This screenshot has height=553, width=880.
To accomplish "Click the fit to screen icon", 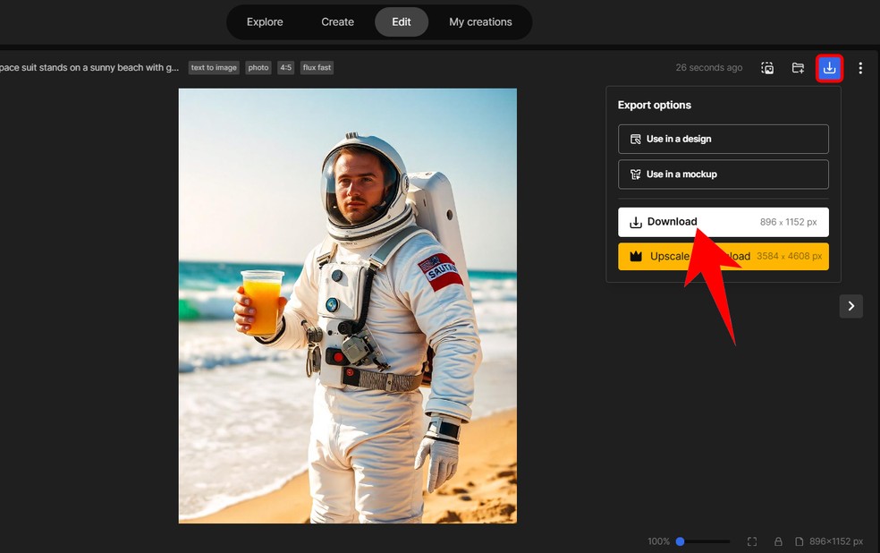I will pos(752,541).
